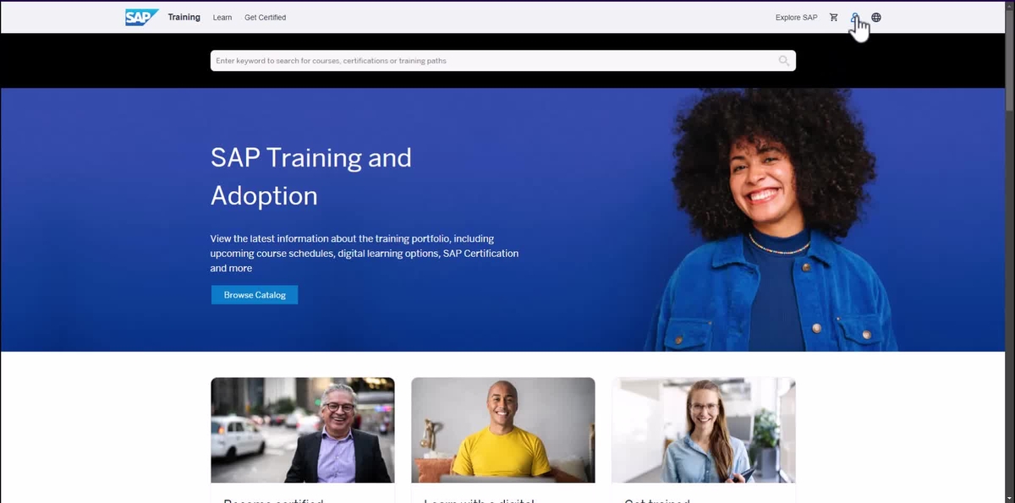This screenshot has height=503, width=1015.
Task: Open the Get Certified menu item
Action: coord(266,17)
